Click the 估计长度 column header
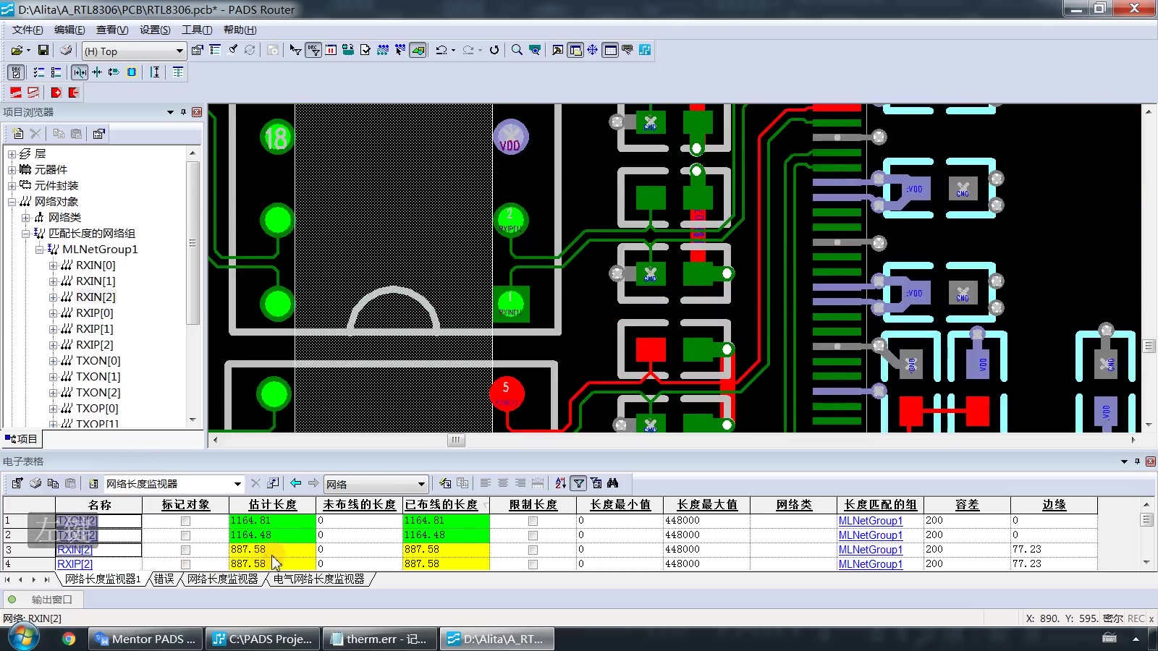The height and width of the screenshot is (651, 1158). pyautogui.click(x=273, y=505)
